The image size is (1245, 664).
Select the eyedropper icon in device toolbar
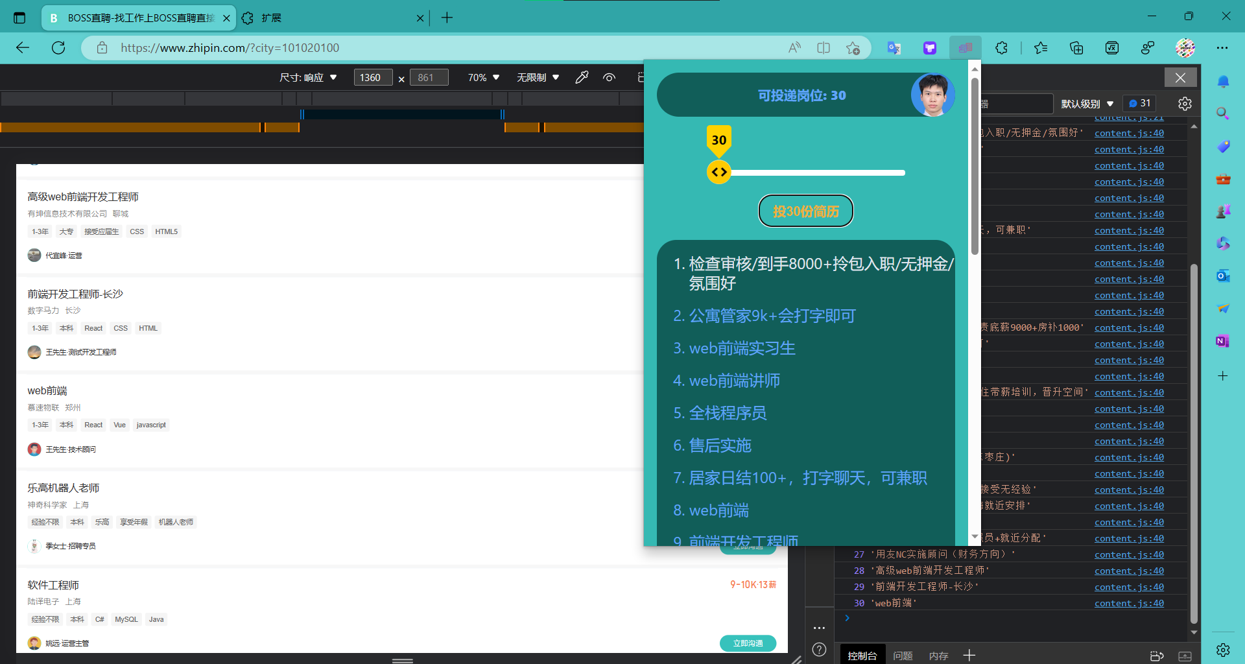582,77
